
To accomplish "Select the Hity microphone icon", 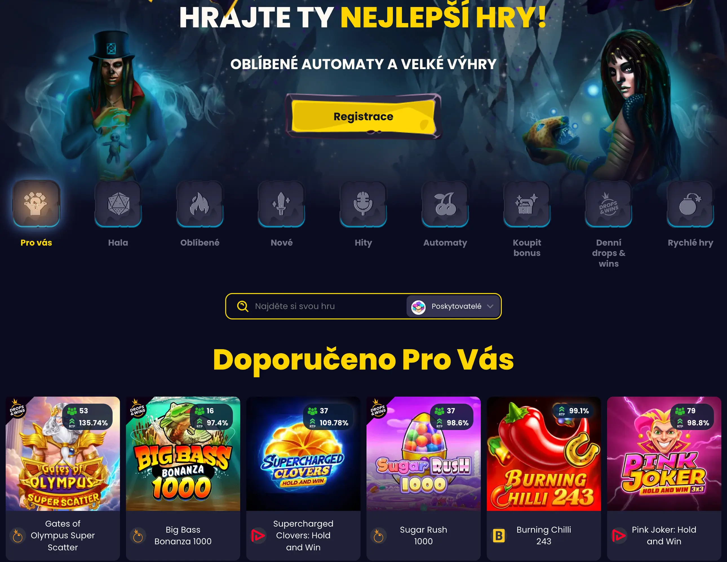I will point(363,204).
